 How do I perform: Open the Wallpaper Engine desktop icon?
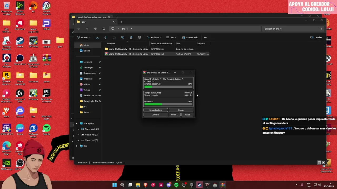[33, 131]
